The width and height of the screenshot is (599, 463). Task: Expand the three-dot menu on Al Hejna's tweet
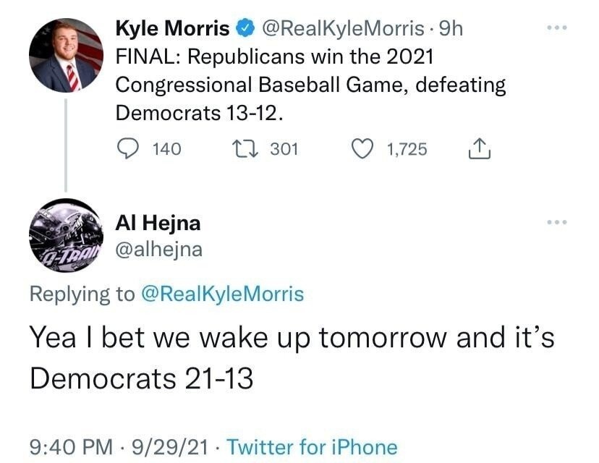coord(557,223)
